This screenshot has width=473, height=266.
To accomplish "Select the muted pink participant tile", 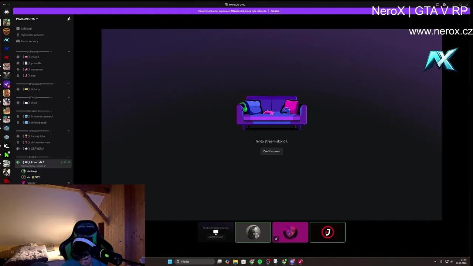I will [x=290, y=232].
